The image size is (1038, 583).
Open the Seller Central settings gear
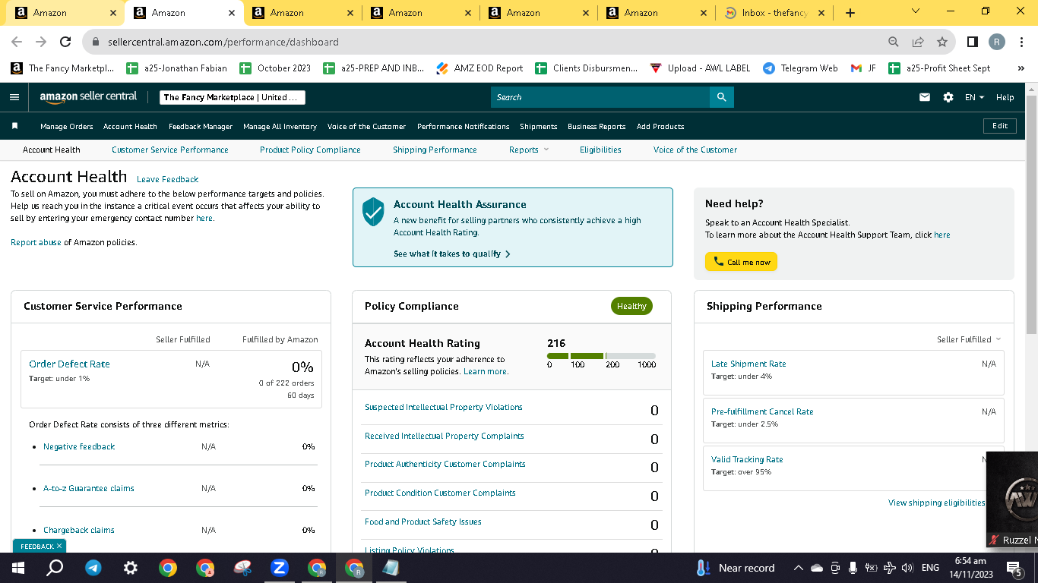(x=948, y=97)
